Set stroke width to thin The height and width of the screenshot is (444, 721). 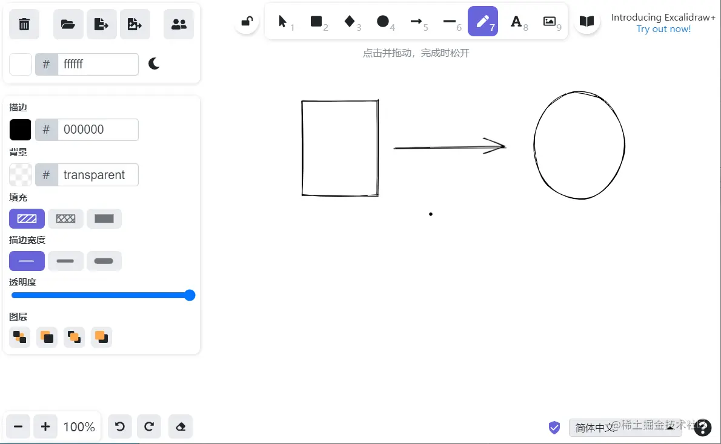pyautogui.click(x=27, y=261)
